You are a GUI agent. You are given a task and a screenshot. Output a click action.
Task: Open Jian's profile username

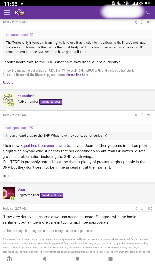tap(21, 189)
